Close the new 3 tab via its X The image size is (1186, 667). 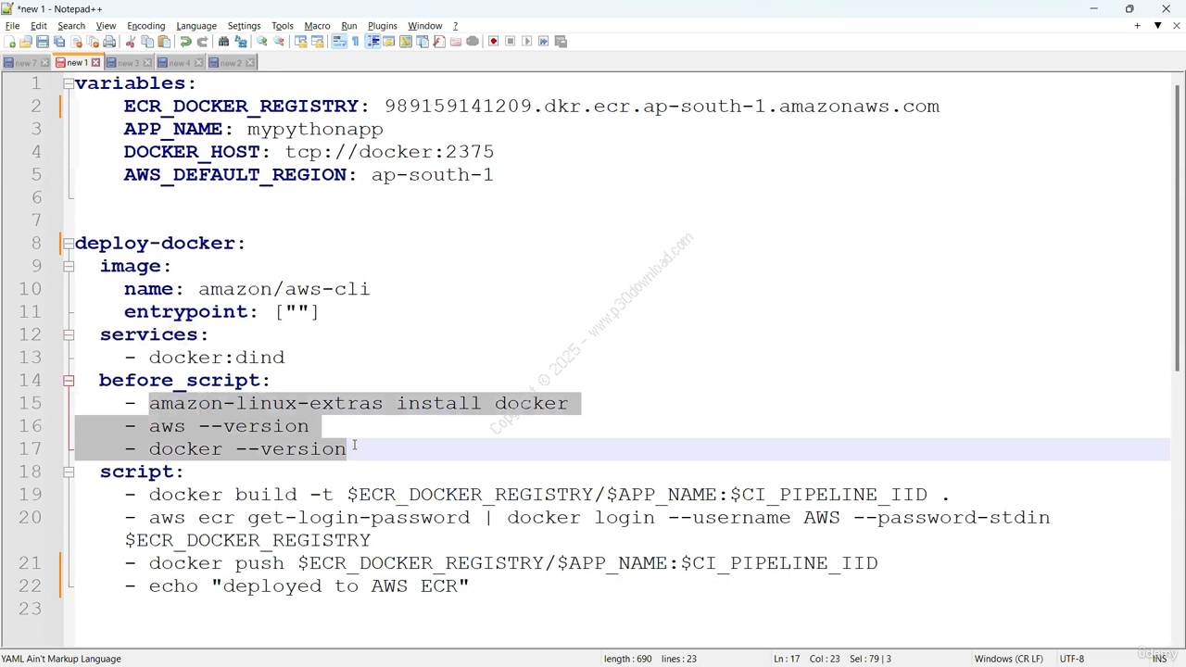[147, 63]
